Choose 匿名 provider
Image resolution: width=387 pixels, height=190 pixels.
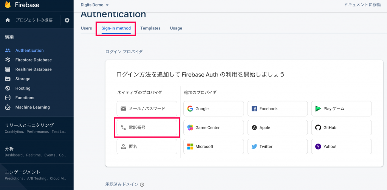pos(147,147)
